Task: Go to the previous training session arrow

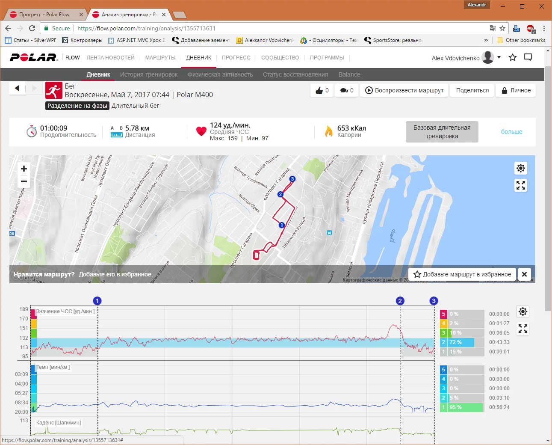Action: (17, 88)
